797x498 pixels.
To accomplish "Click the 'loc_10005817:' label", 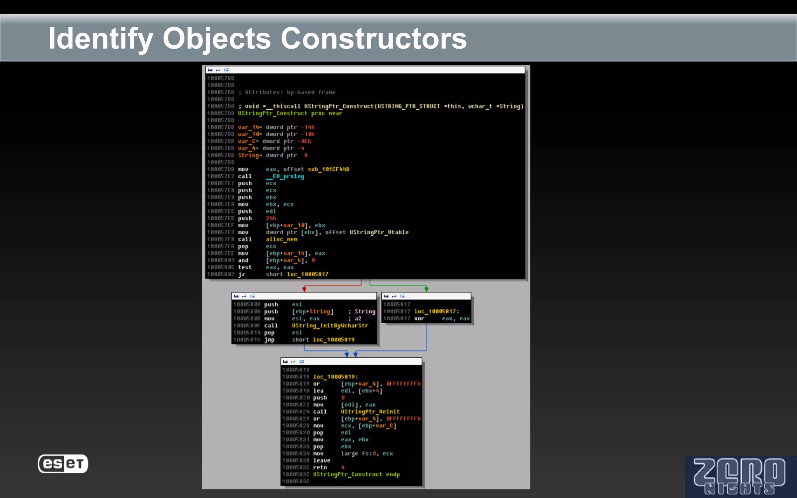I will coord(437,311).
